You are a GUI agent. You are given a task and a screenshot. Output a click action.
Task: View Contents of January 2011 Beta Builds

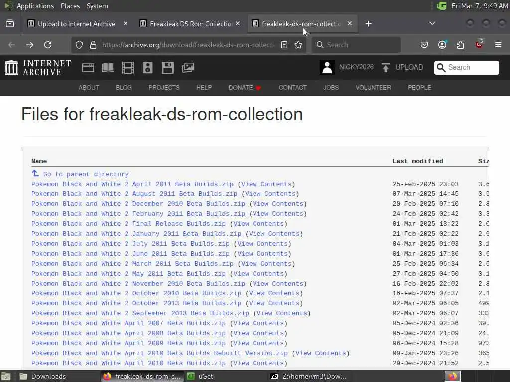274,234
